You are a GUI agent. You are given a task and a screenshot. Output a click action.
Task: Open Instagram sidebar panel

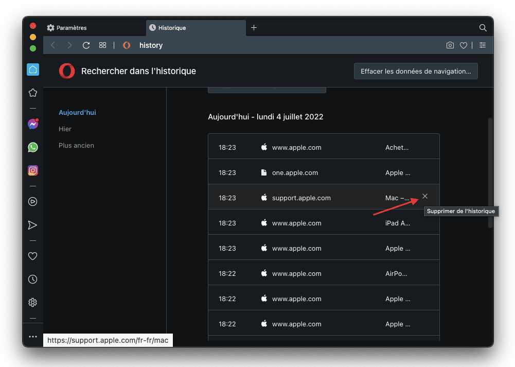(33, 170)
